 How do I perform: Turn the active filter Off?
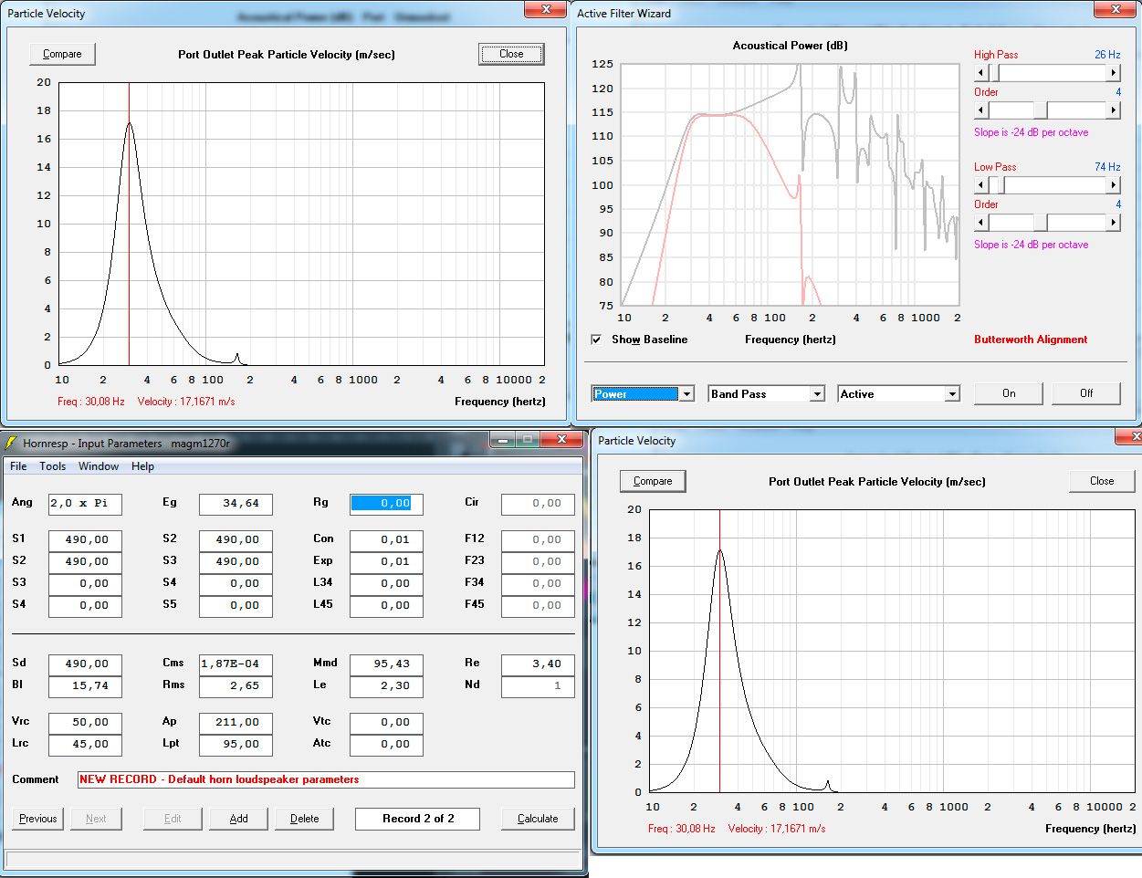tap(1086, 393)
